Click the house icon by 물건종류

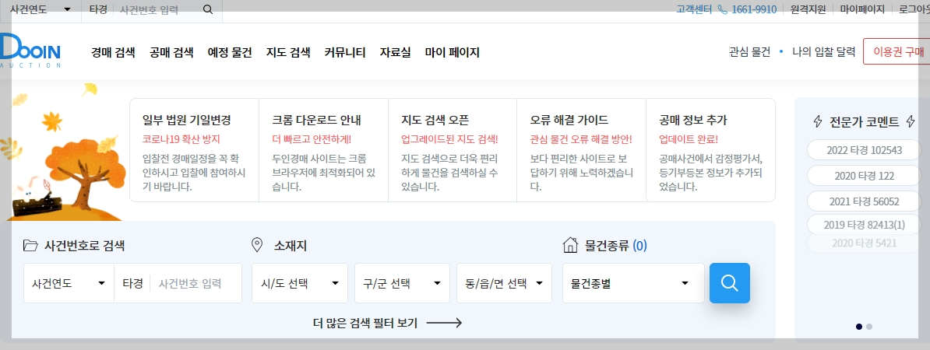(570, 244)
